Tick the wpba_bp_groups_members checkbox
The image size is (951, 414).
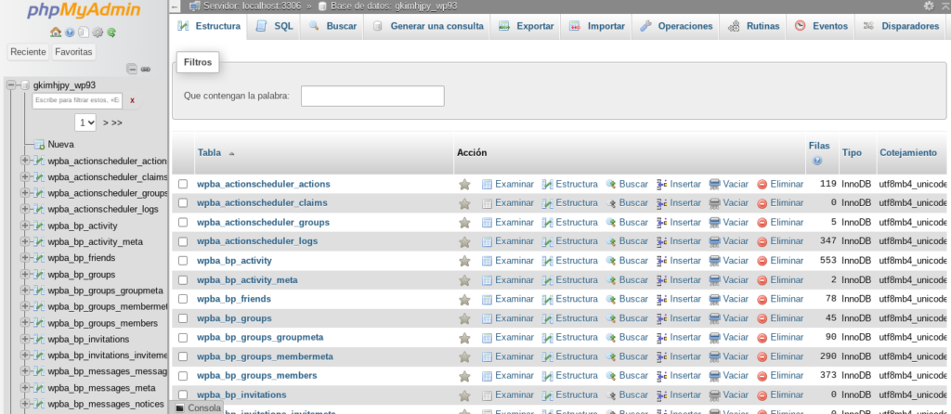[x=183, y=376]
